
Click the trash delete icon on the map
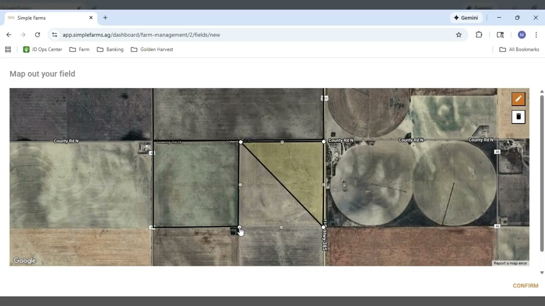click(518, 117)
